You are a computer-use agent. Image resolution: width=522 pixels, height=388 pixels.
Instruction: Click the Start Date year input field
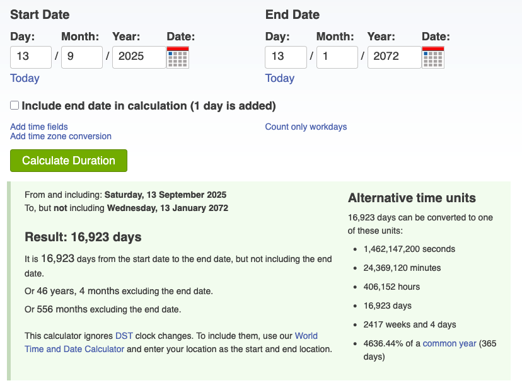138,57
